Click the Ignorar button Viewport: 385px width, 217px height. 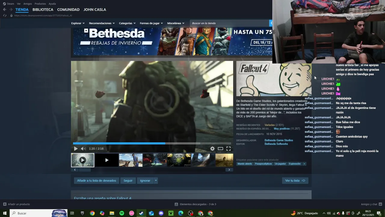point(145,181)
